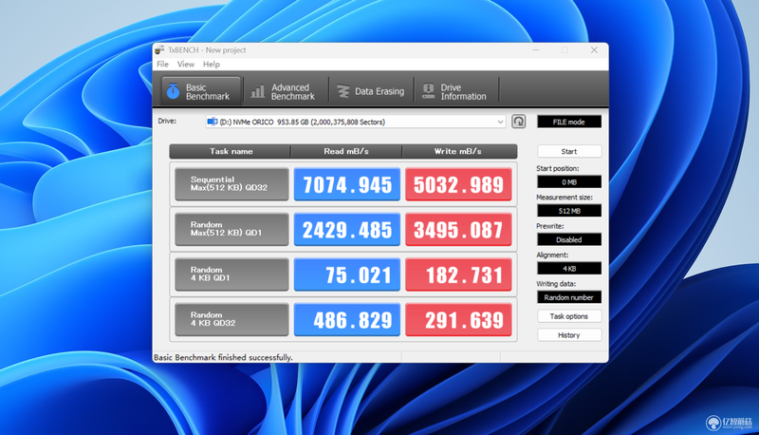Change Writing data Random number setting
This screenshot has width=759, height=435.
[568, 297]
